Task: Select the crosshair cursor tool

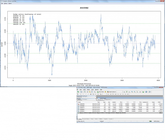Action: click(x=81, y=94)
